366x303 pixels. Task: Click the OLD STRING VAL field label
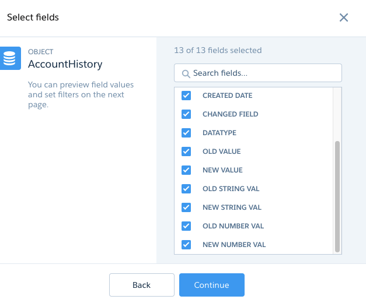click(x=231, y=189)
